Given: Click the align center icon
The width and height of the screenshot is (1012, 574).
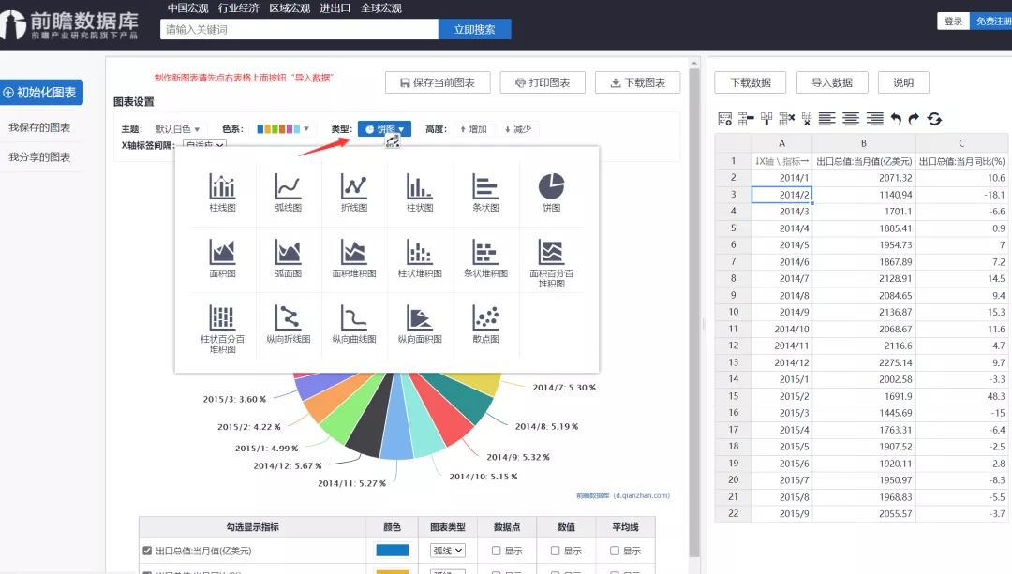Looking at the screenshot, I should [851, 119].
